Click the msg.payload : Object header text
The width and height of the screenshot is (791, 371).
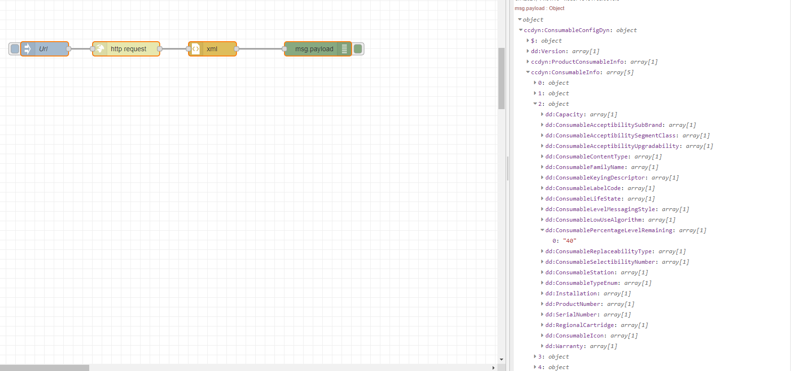point(539,8)
